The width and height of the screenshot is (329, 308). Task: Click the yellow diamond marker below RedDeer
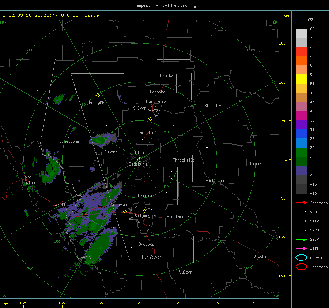[x=151, y=119]
